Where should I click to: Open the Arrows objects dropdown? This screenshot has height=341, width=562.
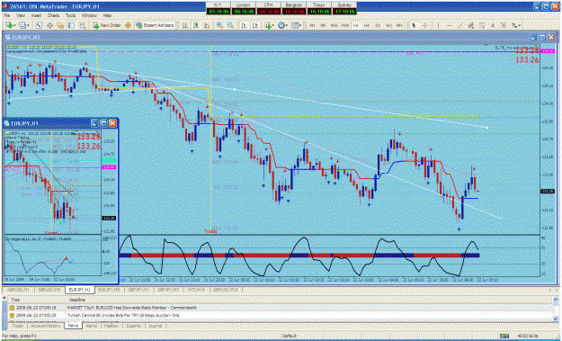pos(515,25)
